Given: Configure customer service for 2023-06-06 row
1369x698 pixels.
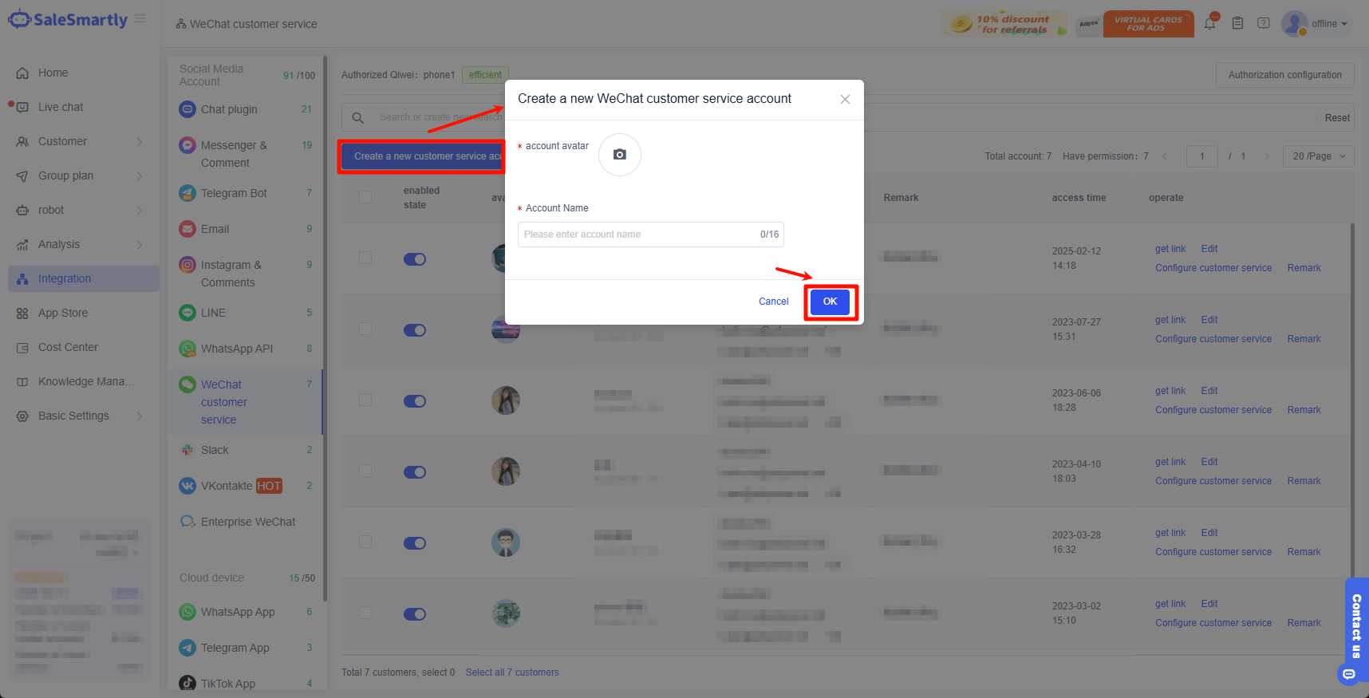Looking at the screenshot, I should click(x=1213, y=410).
